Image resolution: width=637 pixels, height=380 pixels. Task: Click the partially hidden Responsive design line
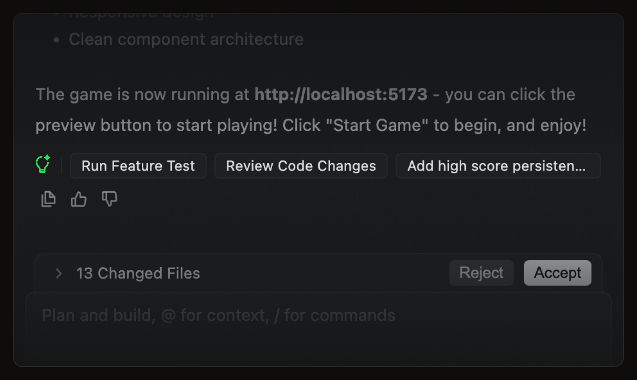click(x=141, y=16)
